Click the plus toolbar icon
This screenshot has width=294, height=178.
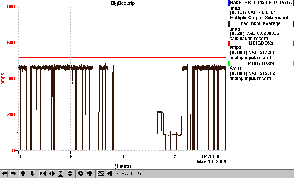click(90, 174)
